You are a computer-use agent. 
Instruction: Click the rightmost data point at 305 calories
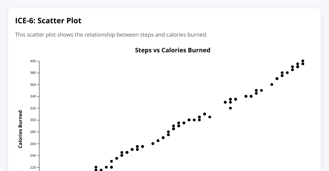[210, 117]
